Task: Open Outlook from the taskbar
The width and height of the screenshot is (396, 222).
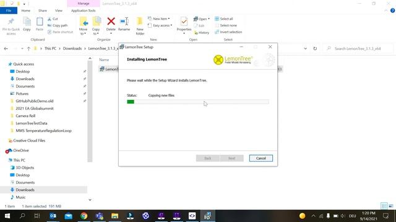Action: (53, 216)
